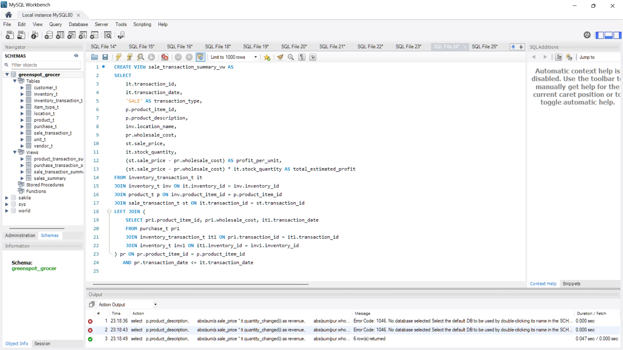Open the File menu
This screenshot has width=623, height=350.
[7, 24]
